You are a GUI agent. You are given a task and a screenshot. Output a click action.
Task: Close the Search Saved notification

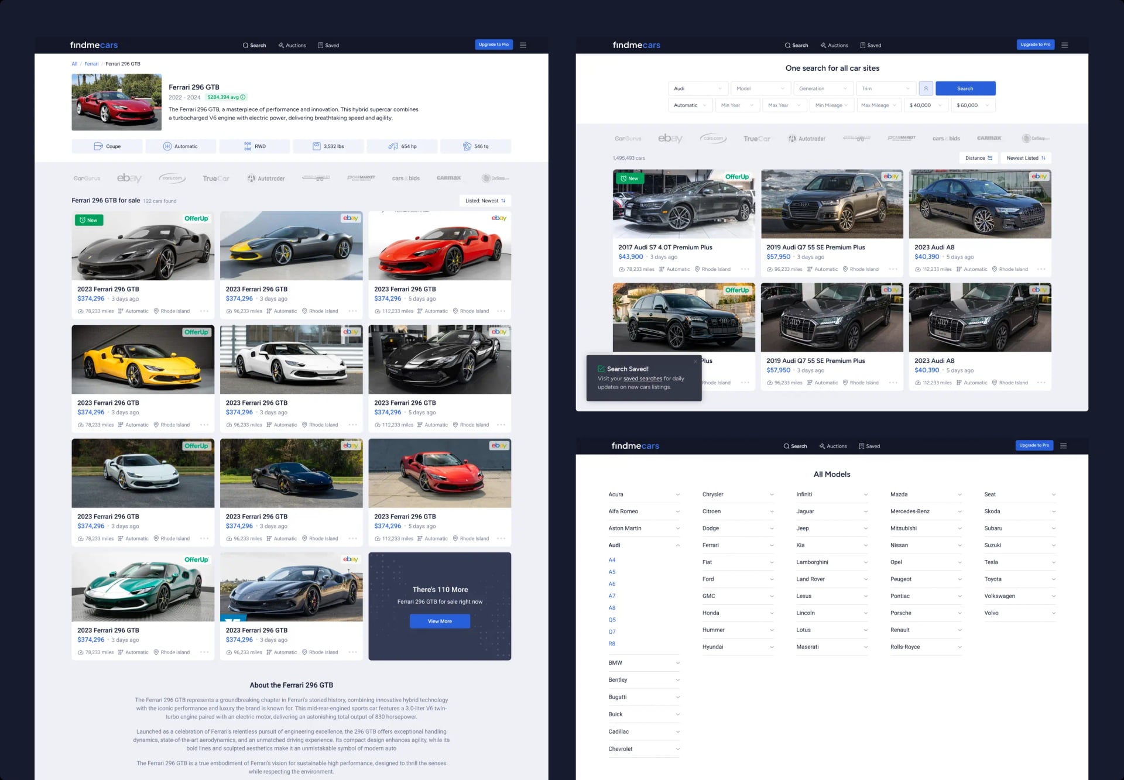pos(695,362)
